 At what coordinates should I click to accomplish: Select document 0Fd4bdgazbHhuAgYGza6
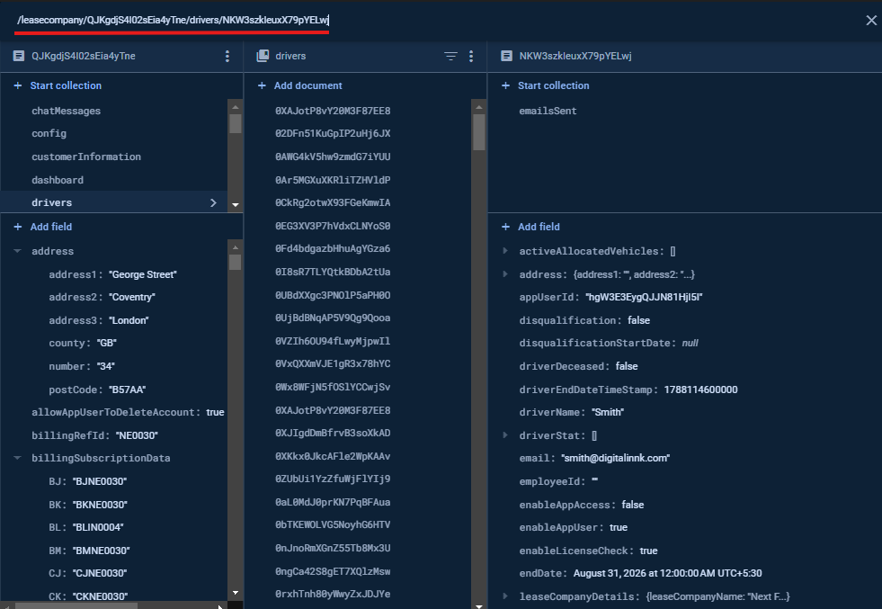pos(333,248)
